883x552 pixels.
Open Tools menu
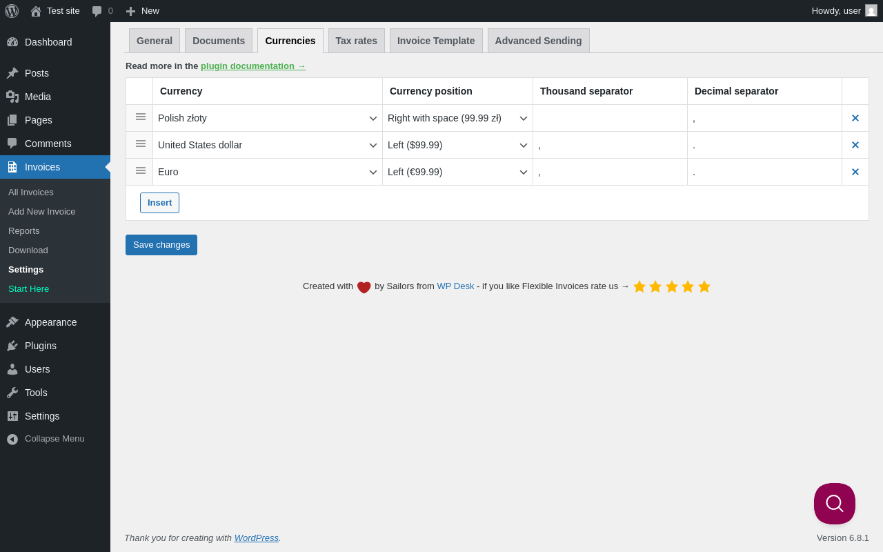coord(55,393)
